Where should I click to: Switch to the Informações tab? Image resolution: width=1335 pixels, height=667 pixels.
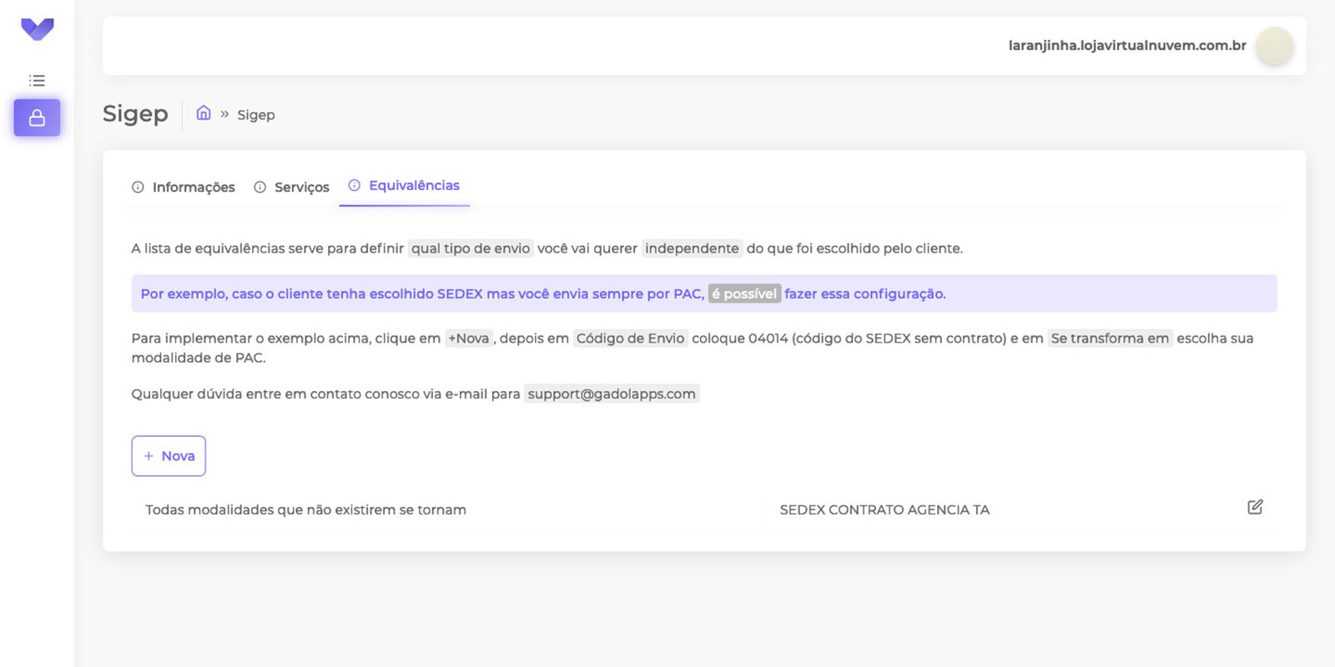[x=184, y=187]
